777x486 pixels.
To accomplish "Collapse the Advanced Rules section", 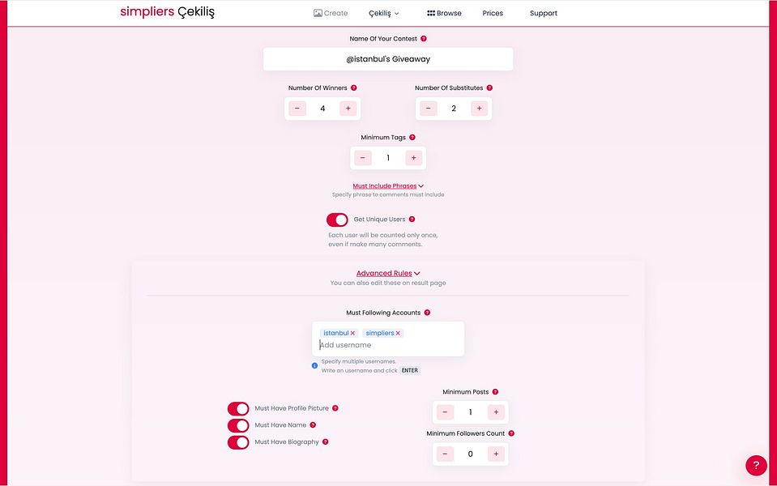I will point(388,273).
